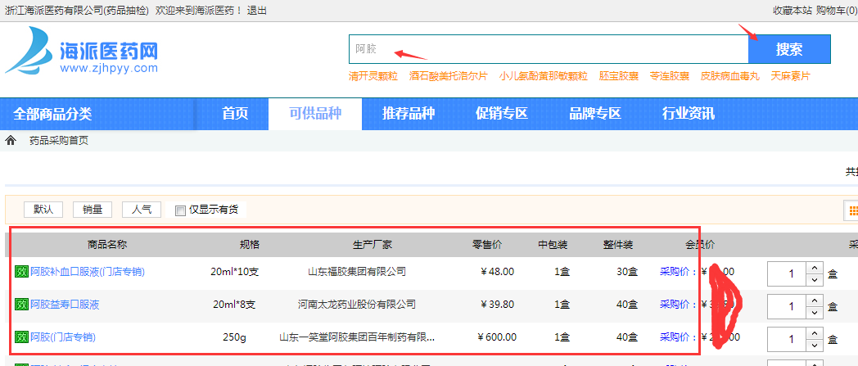Open product 阿胶益寿口服液
The width and height of the screenshot is (858, 366).
pos(65,304)
